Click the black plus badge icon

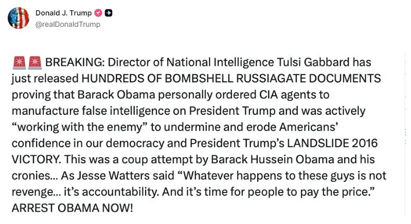(109, 13)
